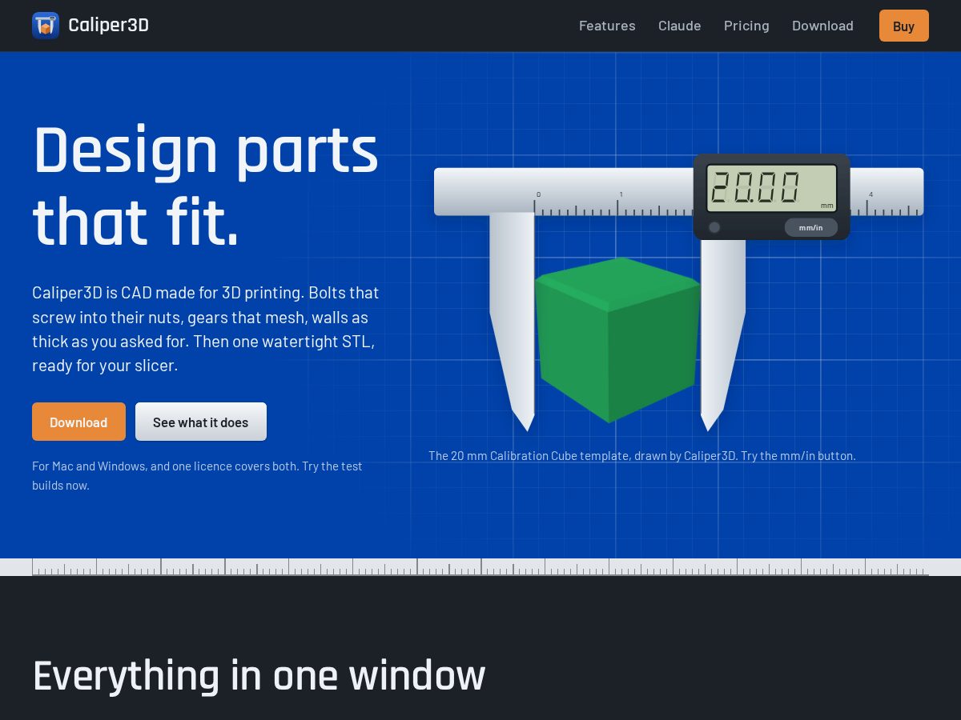Open the Claude nav link
Image resolution: width=961 pixels, height=720 pixels.
(680, 26)
